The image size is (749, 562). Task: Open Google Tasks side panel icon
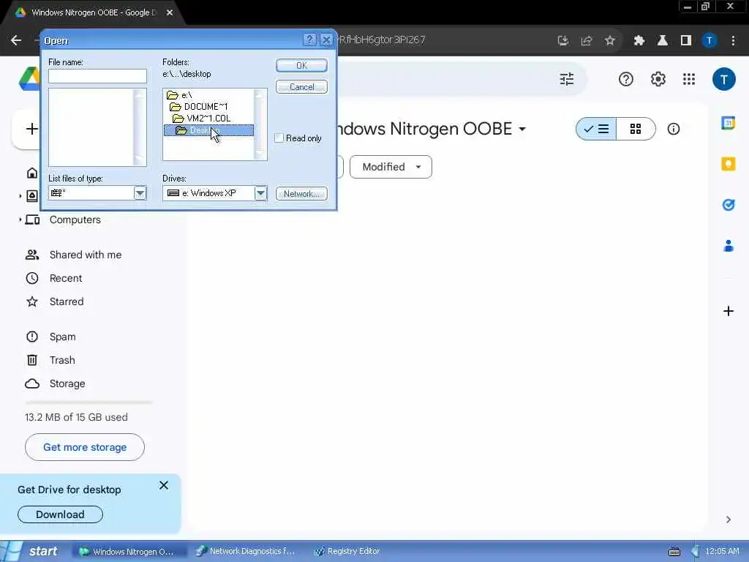(729, 205)
